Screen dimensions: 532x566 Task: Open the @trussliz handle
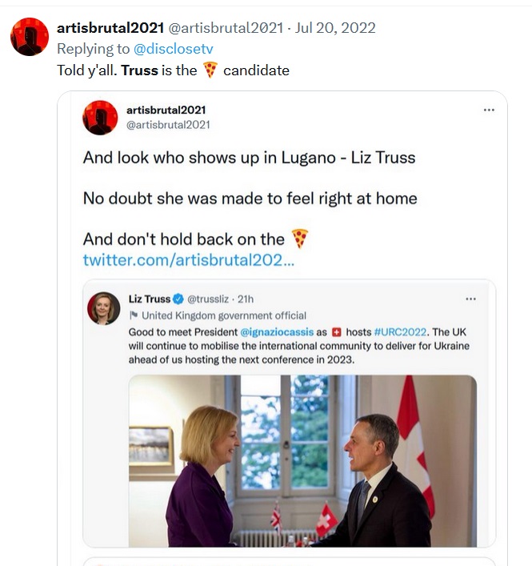point(208,299)
